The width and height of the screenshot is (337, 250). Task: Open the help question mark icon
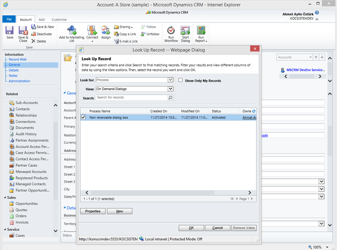[317, 13]
